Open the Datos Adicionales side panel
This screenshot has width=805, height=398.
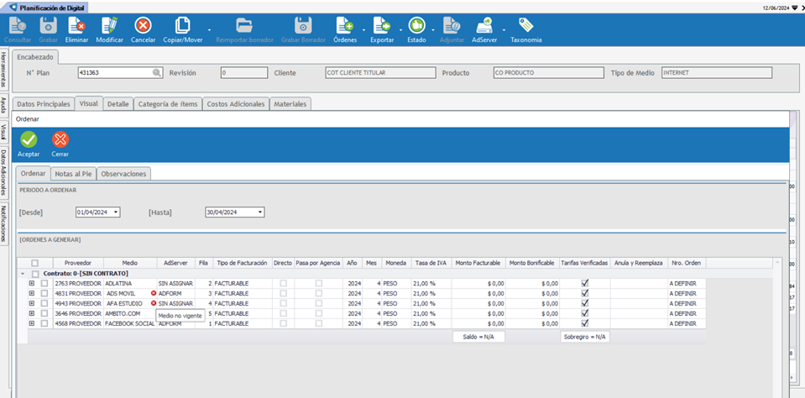(x=3, y=173)
